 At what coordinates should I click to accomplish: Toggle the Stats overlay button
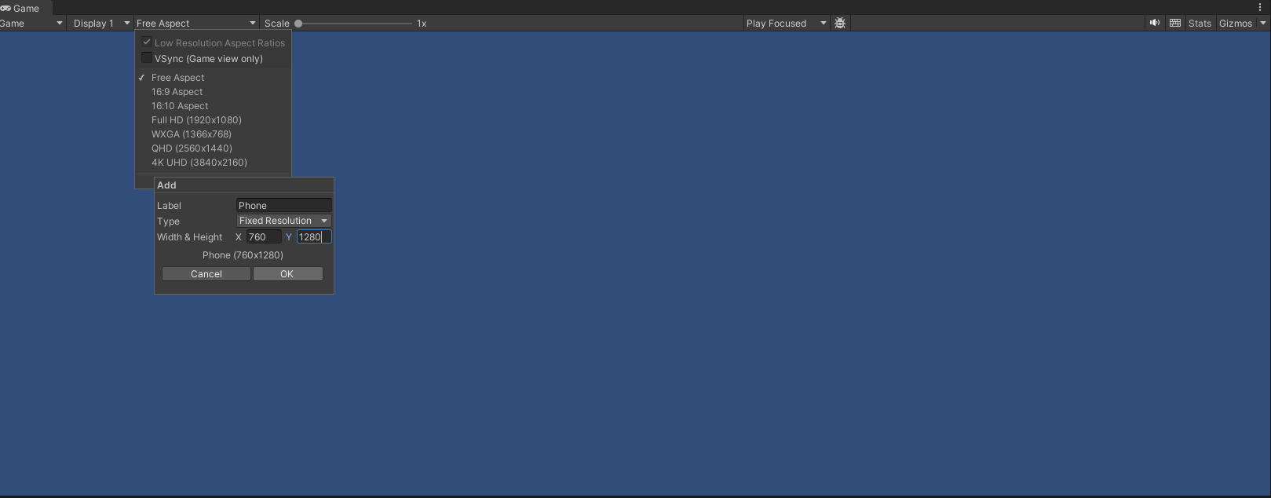tap(1200, 23)
